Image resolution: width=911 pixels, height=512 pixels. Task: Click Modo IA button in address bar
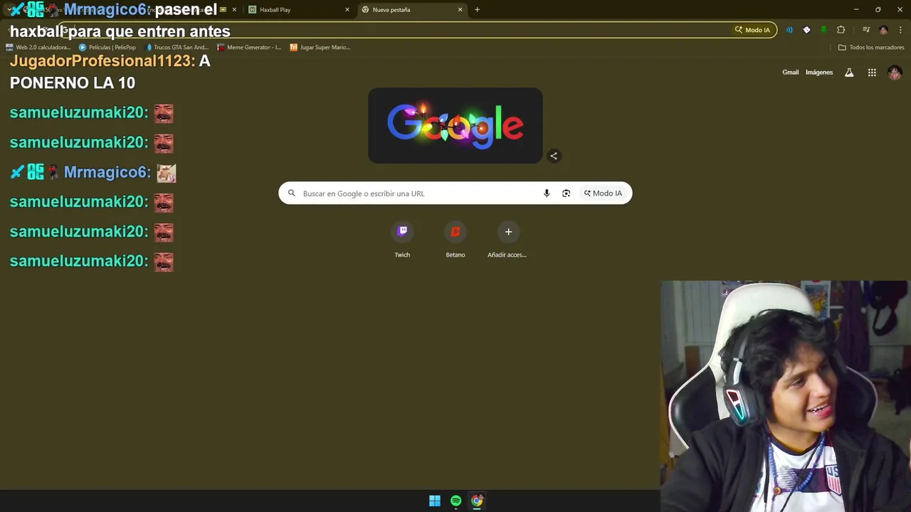click(753, 30)
